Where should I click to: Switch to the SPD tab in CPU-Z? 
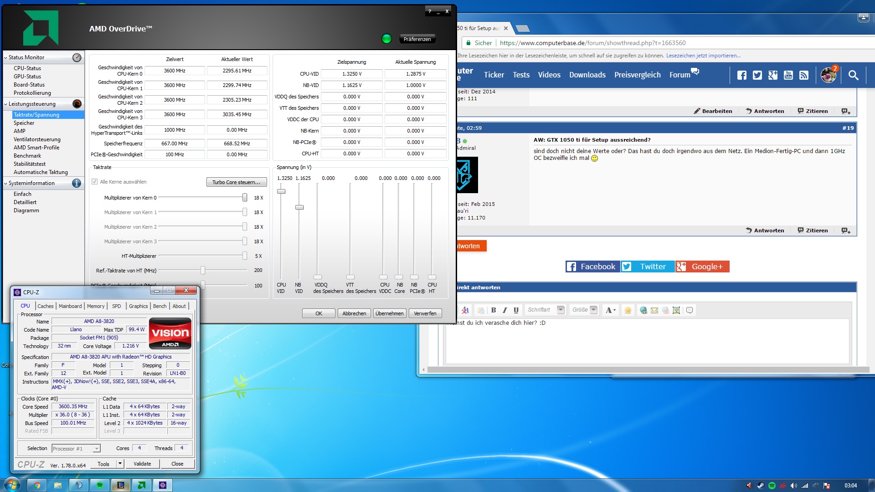point(117,306)
